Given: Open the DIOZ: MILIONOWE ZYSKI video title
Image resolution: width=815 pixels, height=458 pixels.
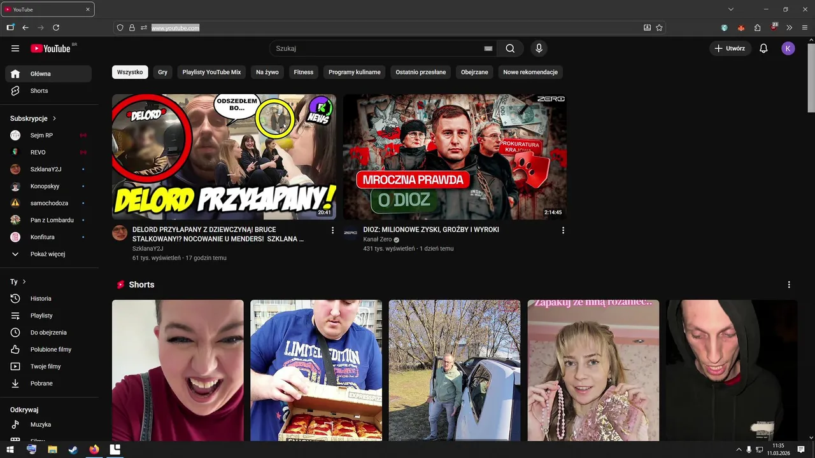Looking at the screenshot, I should pos(431,230).
